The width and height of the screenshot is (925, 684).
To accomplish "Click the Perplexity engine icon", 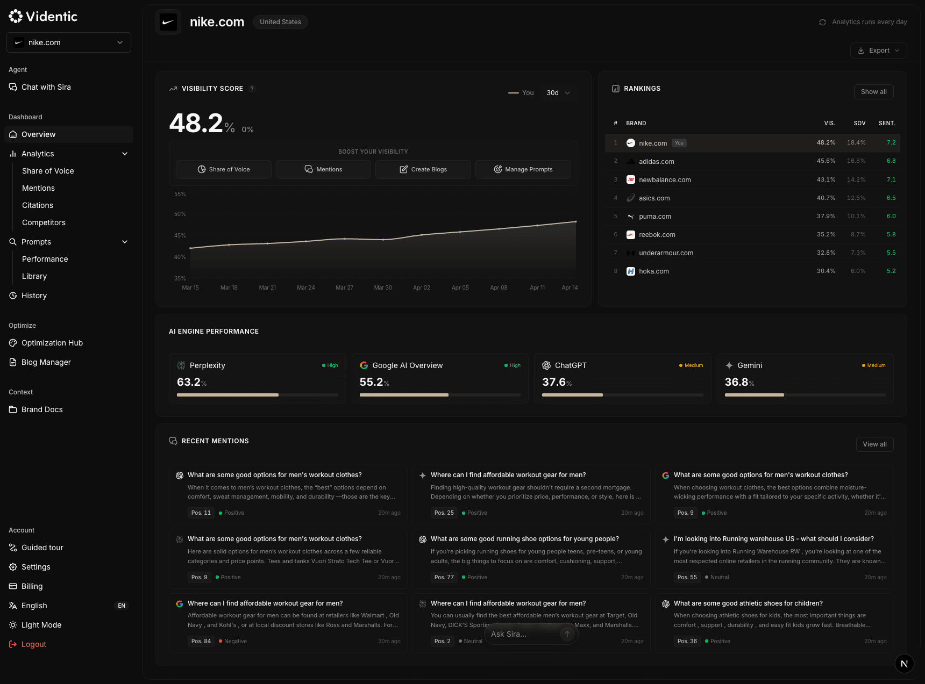I will (x=181, y=365).
